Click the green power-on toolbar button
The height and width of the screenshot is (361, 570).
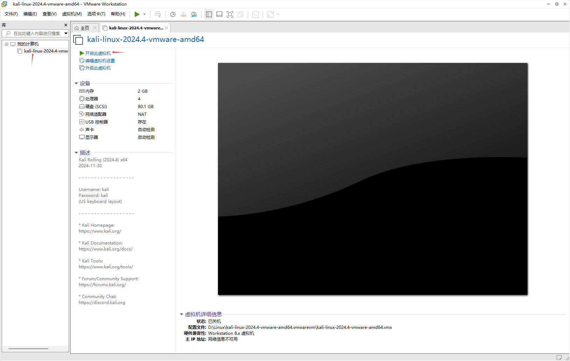point(137,14)
